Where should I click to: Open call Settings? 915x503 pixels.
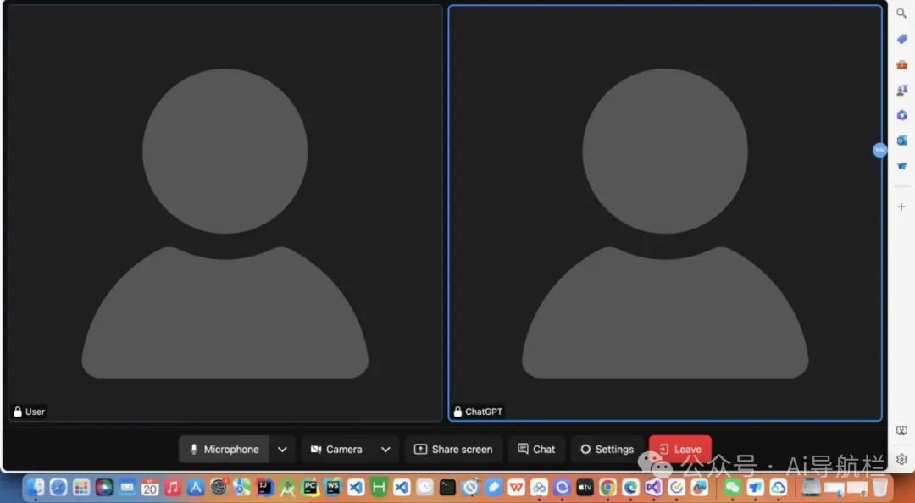tap(607, 450)
